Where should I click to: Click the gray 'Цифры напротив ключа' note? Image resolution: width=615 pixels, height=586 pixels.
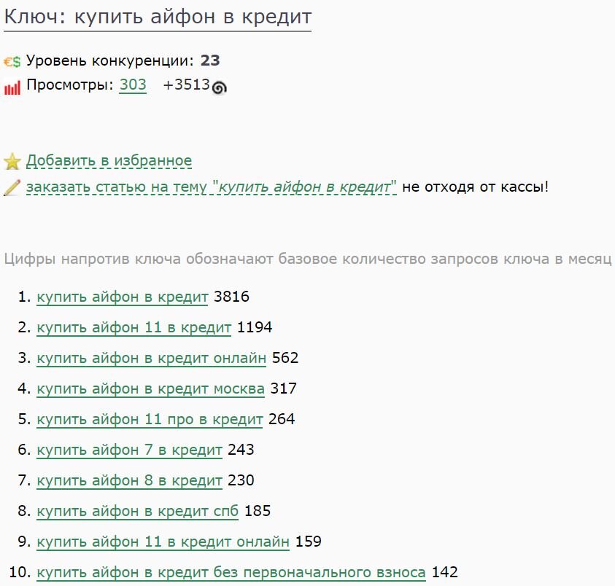click(308, 259)
